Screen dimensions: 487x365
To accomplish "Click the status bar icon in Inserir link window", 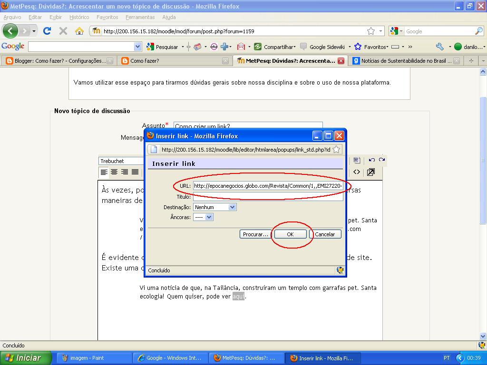I will [x=340, y=270].
